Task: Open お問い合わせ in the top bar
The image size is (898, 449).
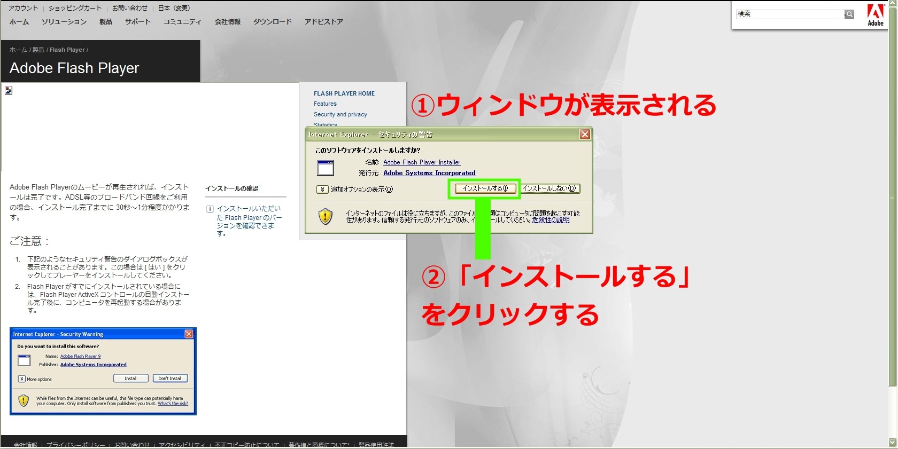Action: coord(130,8)
